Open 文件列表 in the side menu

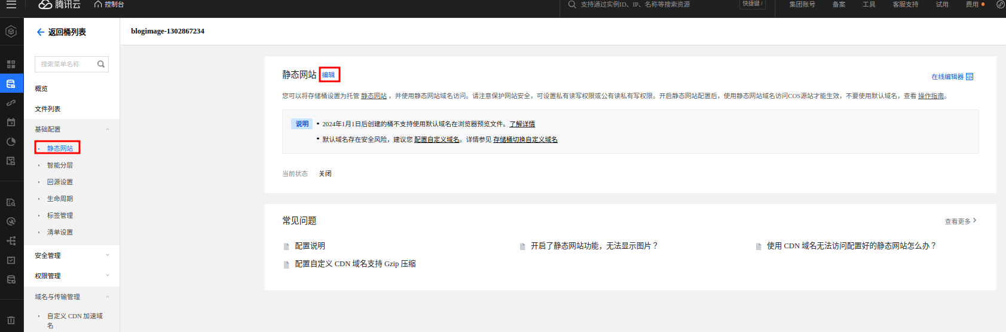[48, 109]
